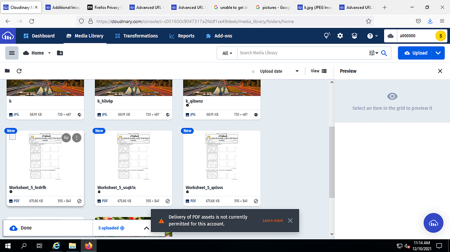Click the link icon on Worksheet_5_hrdrfh
This screenshot has width=450, height=252.
coord(66,138)
